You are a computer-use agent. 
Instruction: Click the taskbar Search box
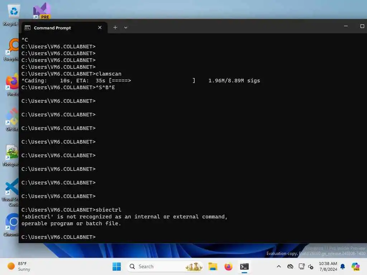point(165,266)
